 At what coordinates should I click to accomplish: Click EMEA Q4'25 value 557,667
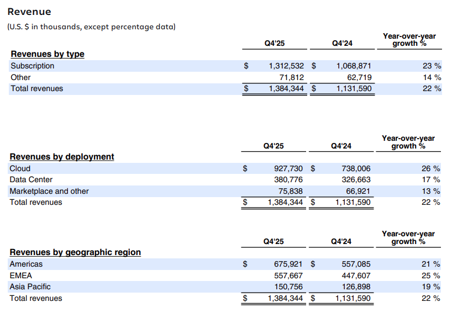point(289,275)
